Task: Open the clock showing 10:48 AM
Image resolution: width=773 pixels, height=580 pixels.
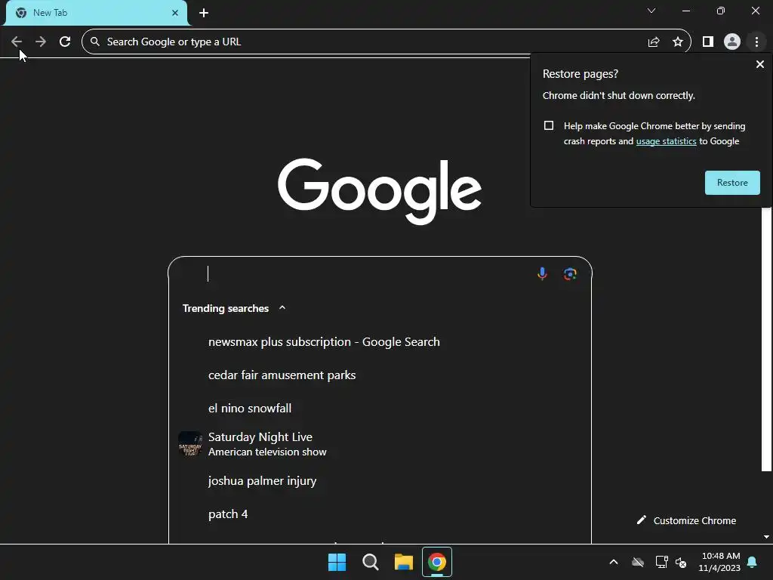Action: pos(719,562)
